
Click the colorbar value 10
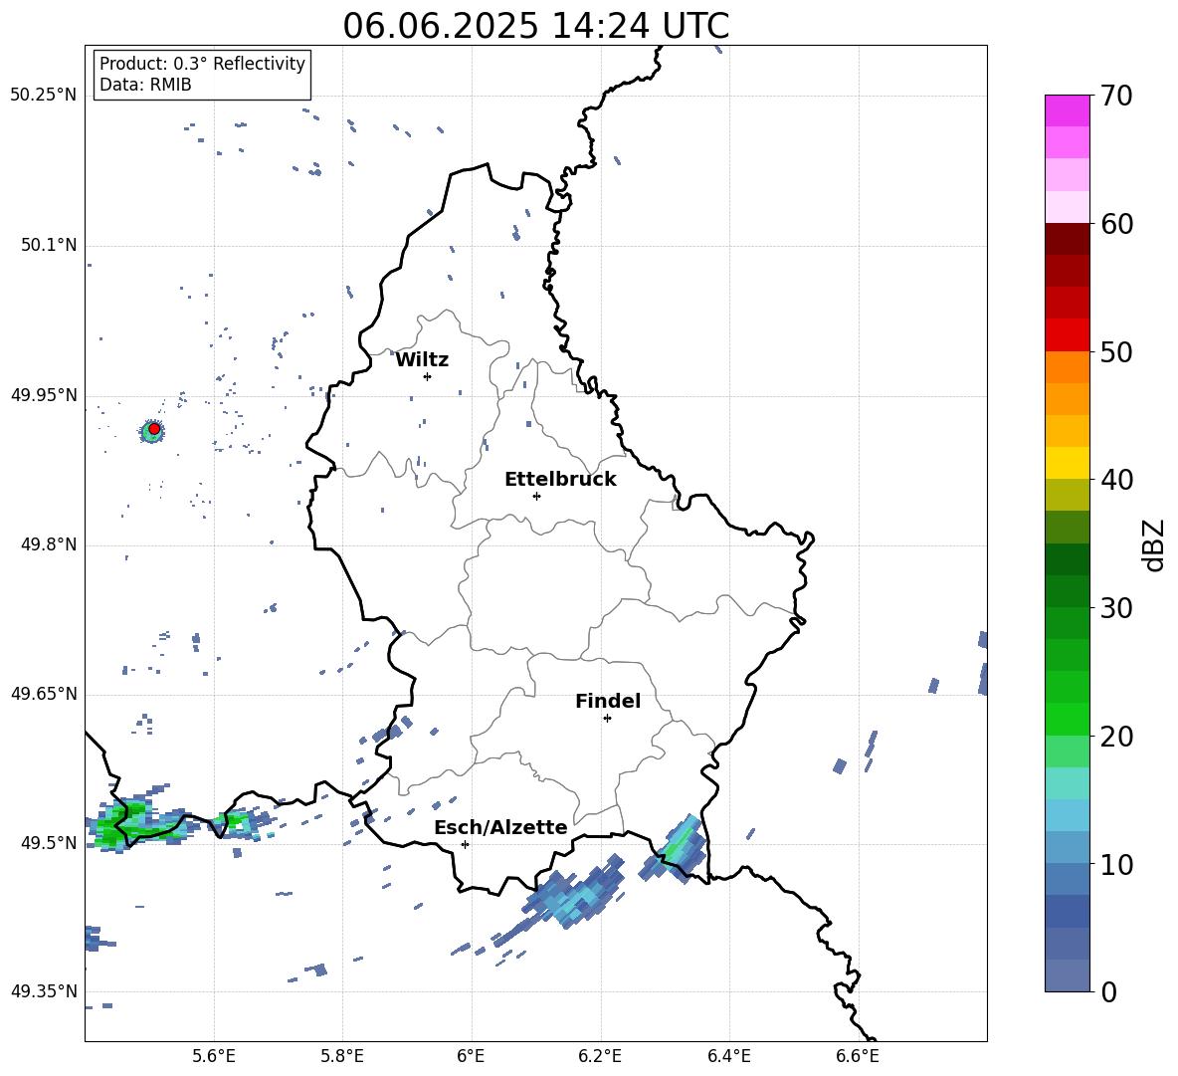(1116, 865)
